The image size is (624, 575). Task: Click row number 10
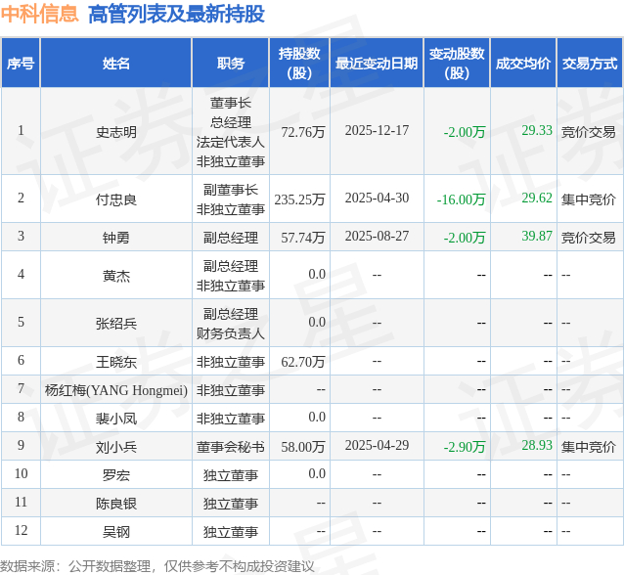(21, 473)
